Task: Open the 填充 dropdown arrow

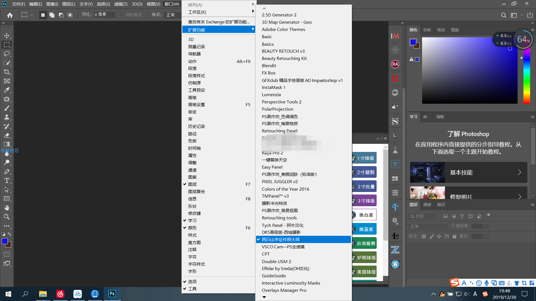Action: [487, 236]
